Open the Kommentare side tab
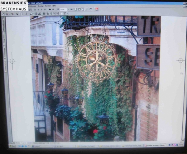Viewport: 187px width, 154px height. (x=5, y=52)
